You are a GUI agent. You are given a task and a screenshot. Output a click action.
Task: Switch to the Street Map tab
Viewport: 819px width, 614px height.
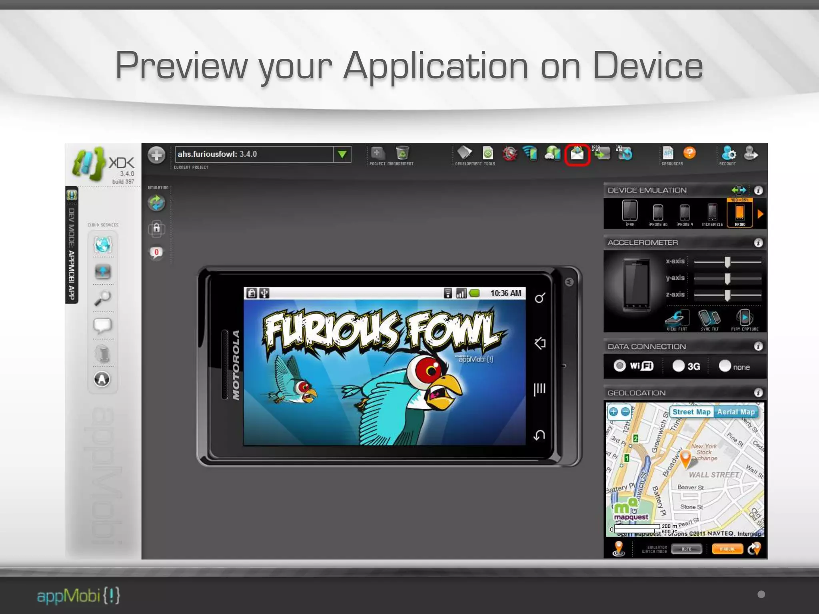(x=691, y=412)
